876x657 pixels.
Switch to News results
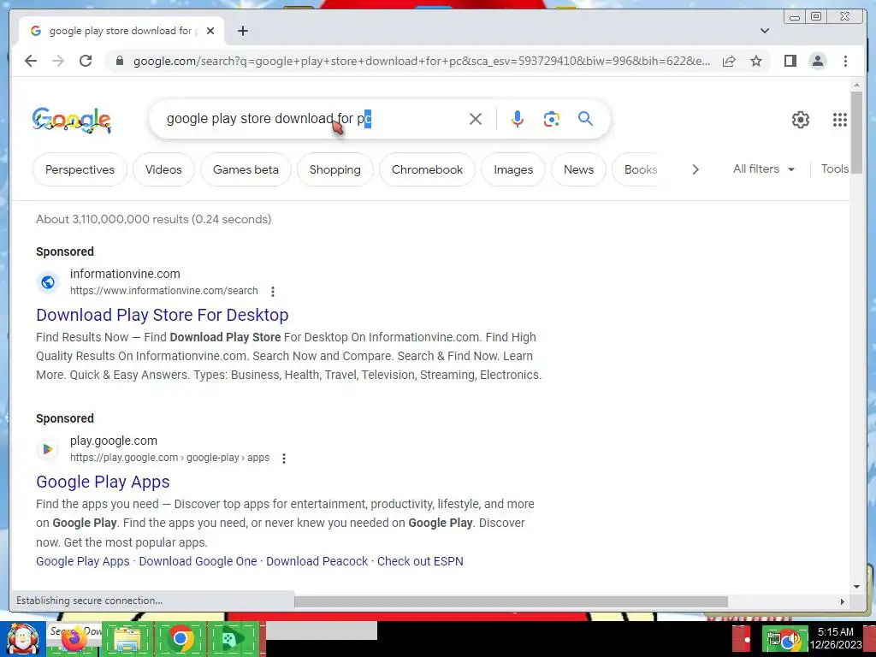pos(579,169)
